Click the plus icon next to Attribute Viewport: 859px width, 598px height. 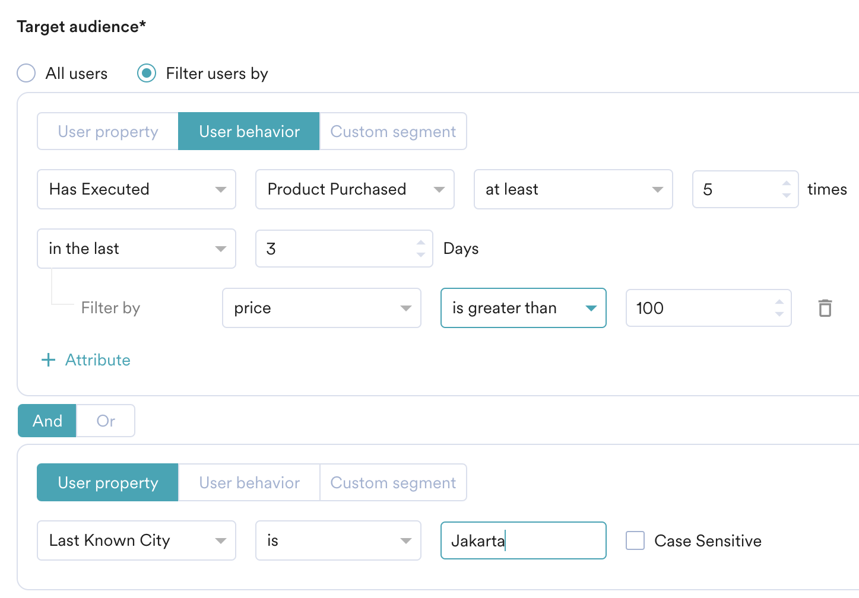(x=48, y=360)
